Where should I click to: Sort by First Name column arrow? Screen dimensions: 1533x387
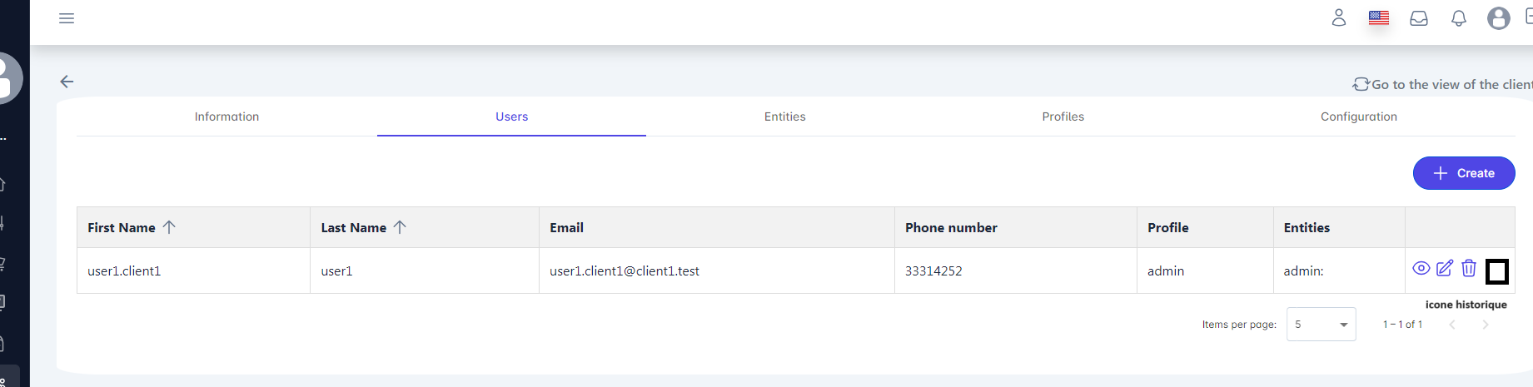pos(169,227)
